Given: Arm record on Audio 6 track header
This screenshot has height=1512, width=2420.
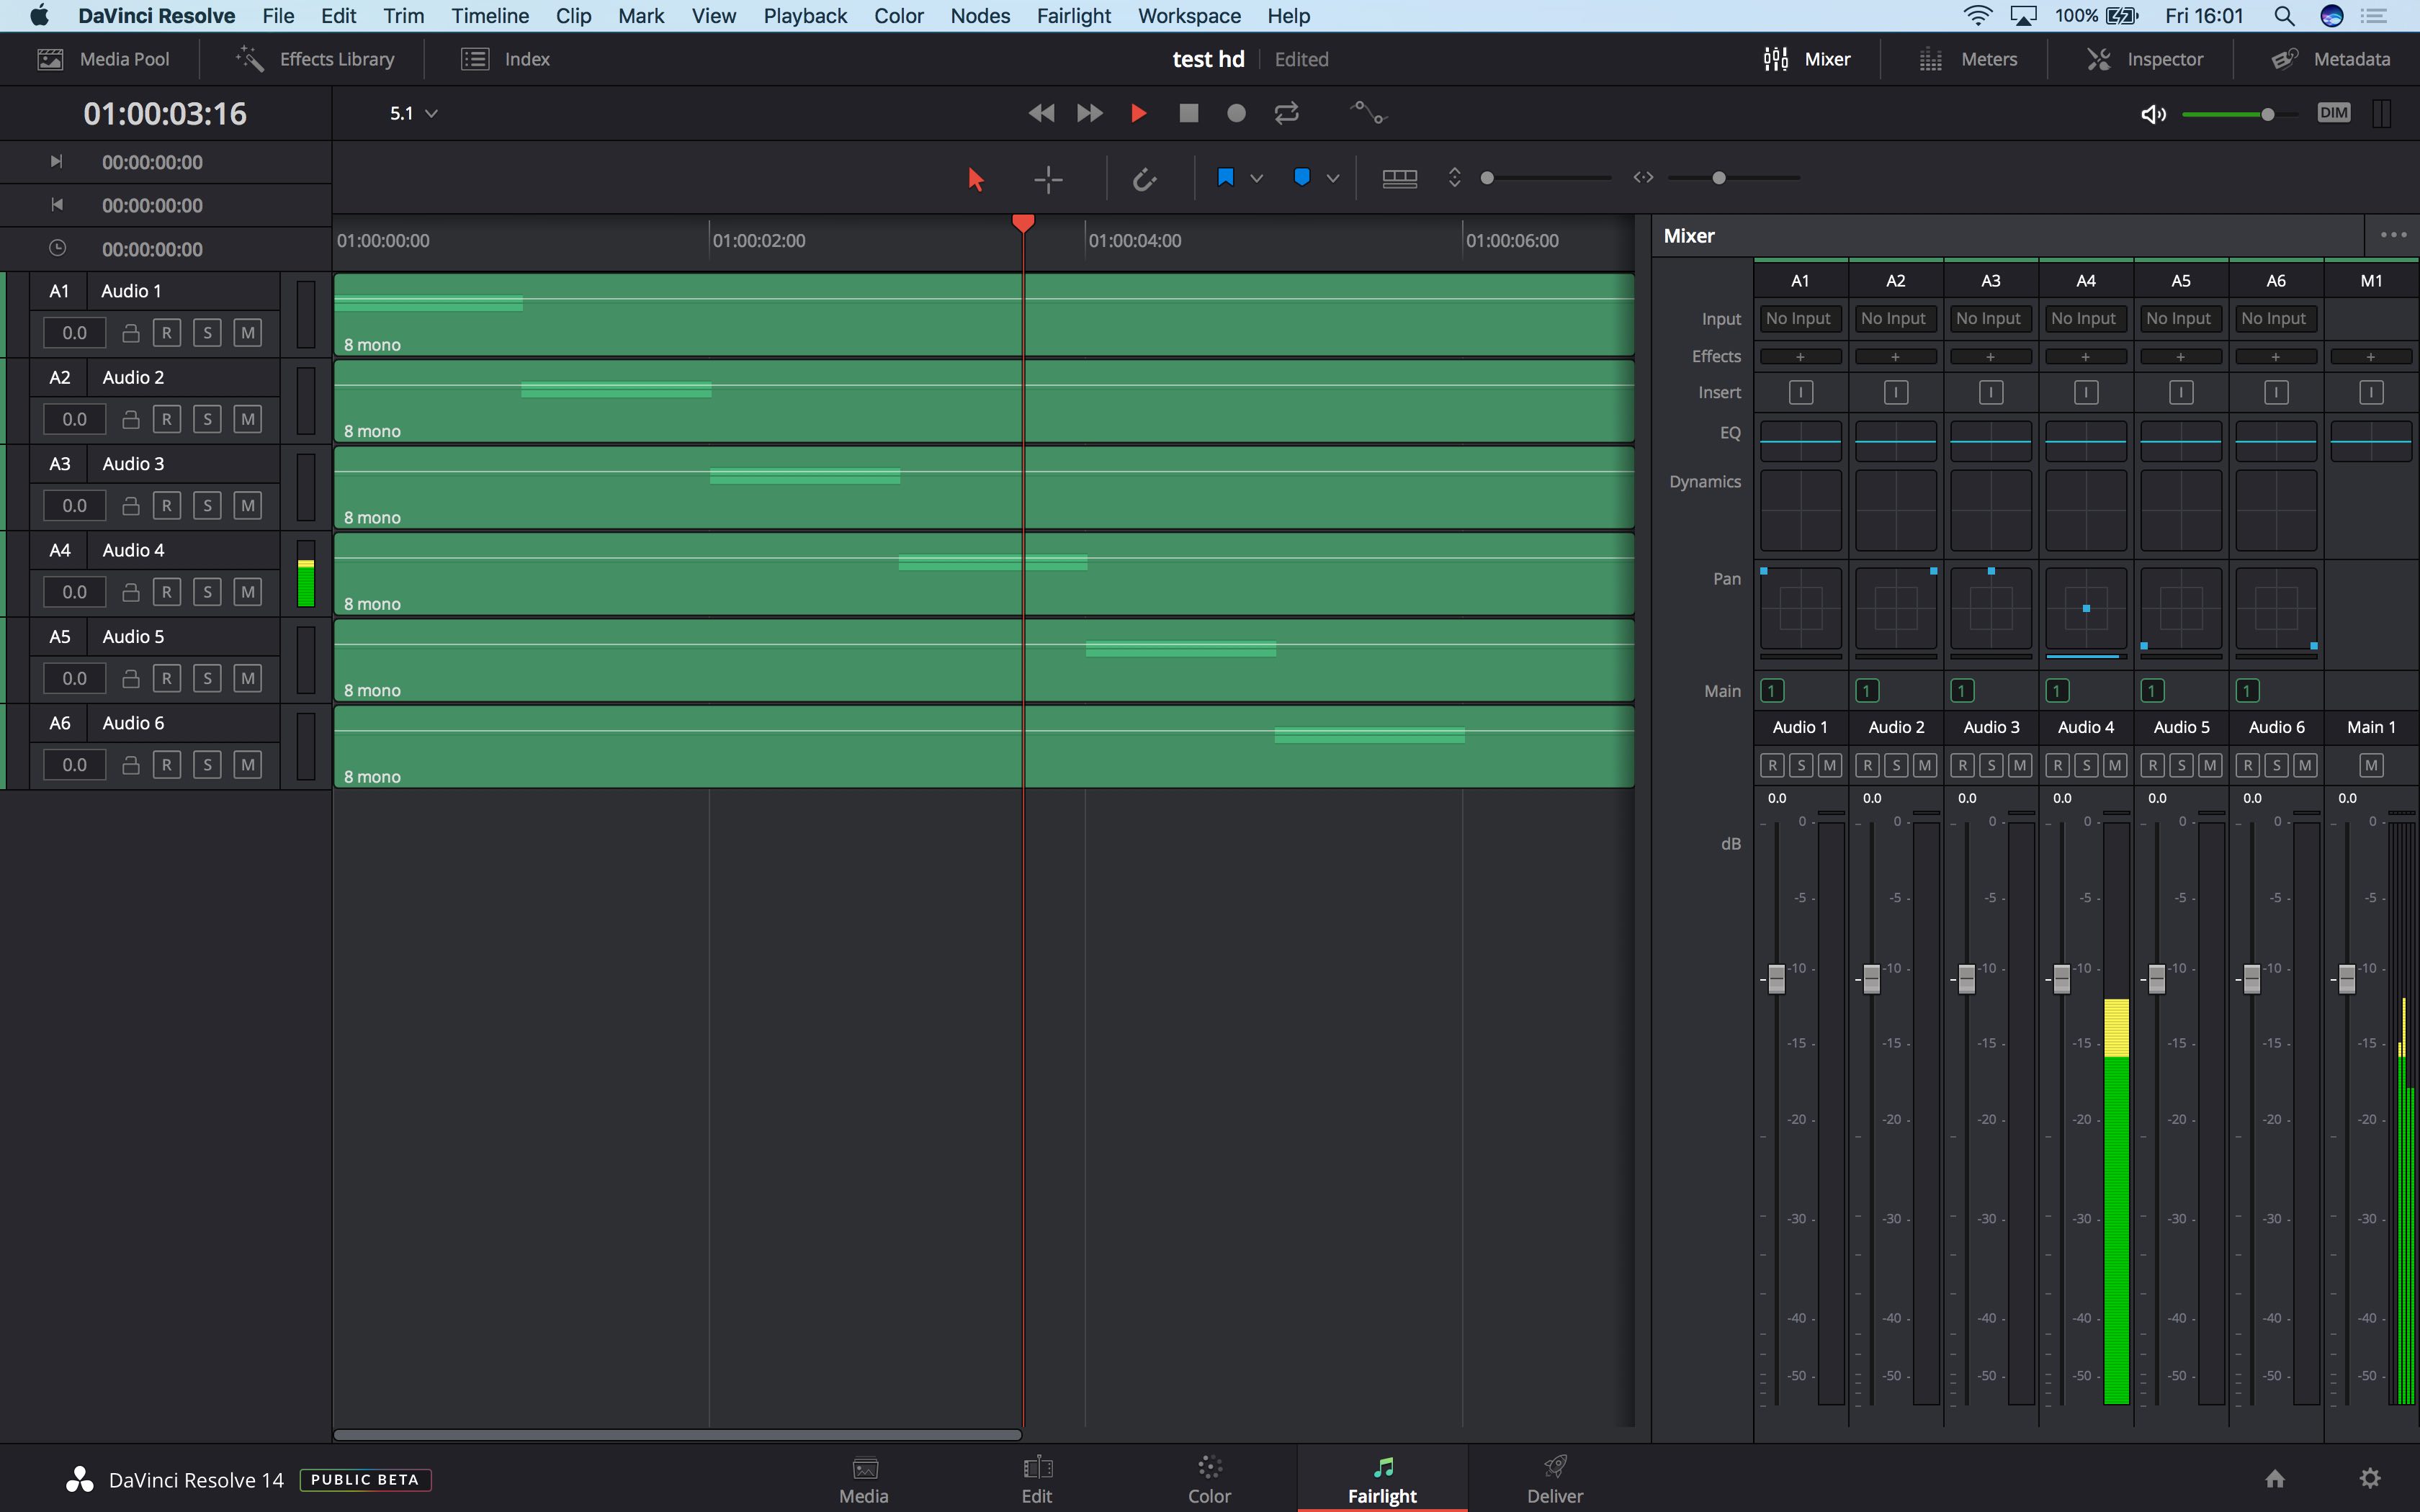Looking at the screenshot, I should coord(167,765).
